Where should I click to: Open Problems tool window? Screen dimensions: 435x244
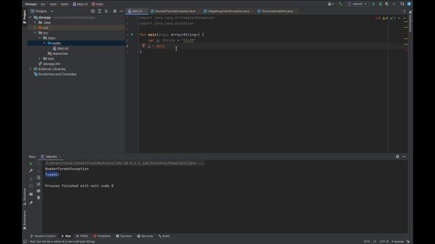coord(102,236)
